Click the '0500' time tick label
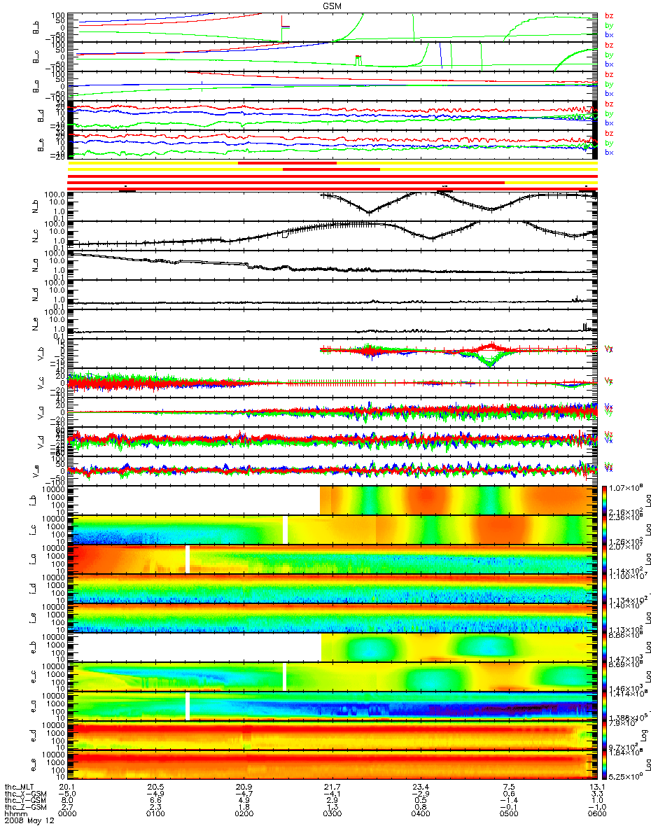 click(x=508, y=812)
